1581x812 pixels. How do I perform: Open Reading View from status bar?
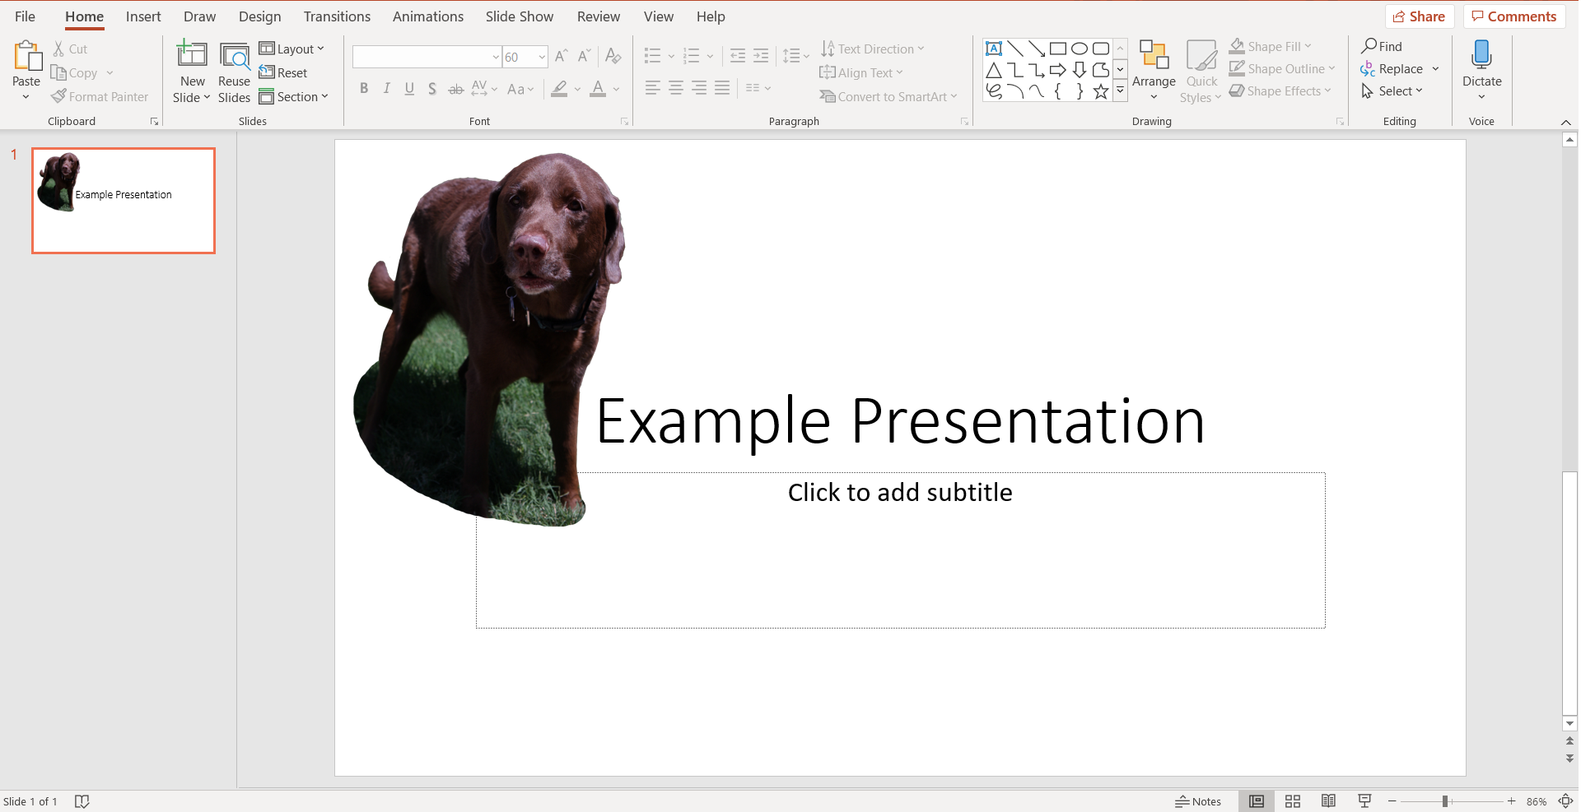1328,801
